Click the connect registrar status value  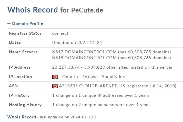click(x=60, y=33)
